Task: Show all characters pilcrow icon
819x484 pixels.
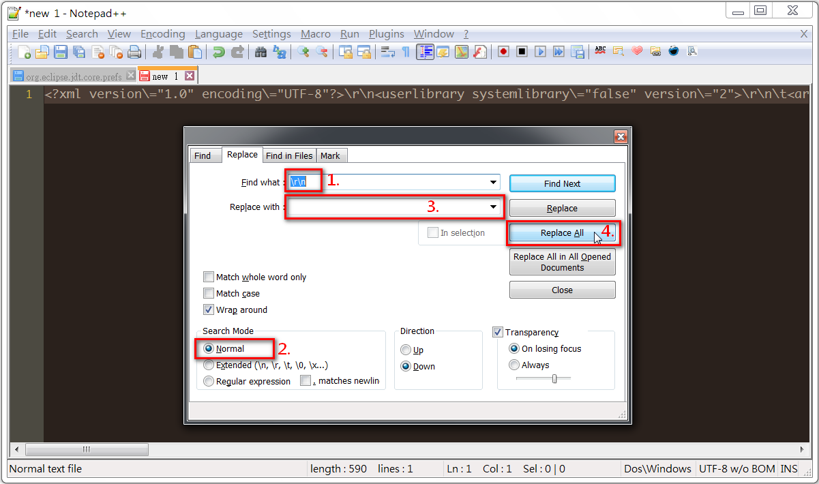Action: tap(406, 52)
